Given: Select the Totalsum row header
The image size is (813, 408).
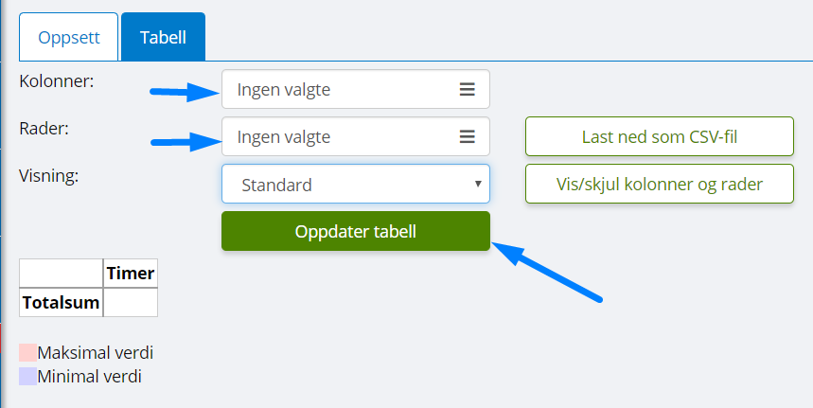Looking at the screenshot, I should [x=62, y=302].
